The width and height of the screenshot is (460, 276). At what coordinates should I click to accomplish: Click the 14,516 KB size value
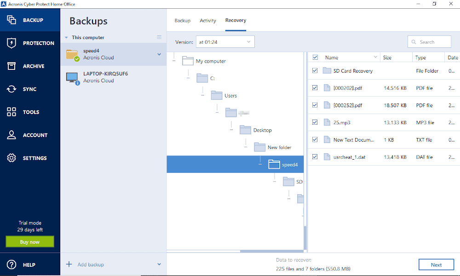coord(395,88)
